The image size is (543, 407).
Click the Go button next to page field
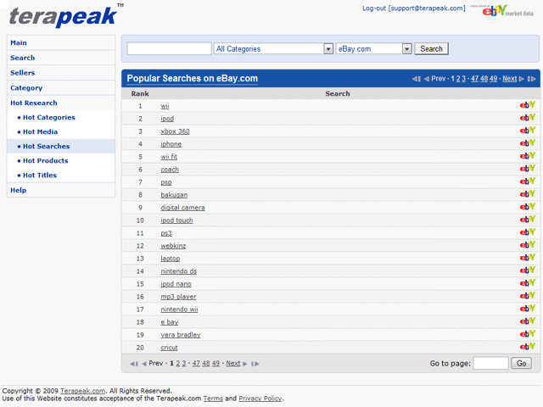(x=521, y=363)
